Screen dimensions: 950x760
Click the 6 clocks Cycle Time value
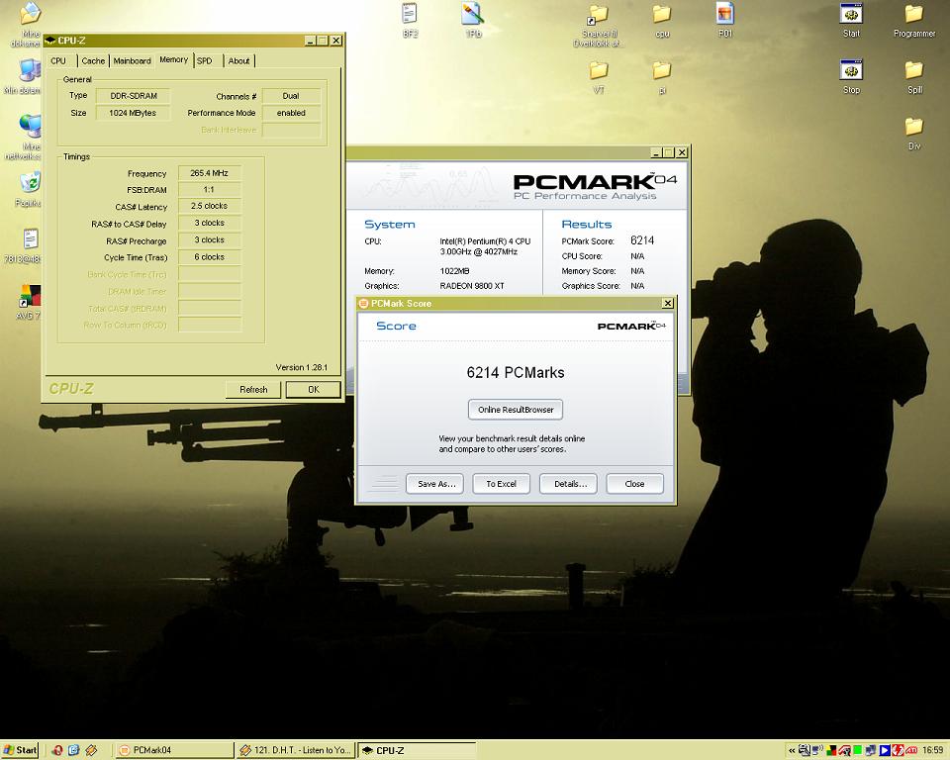point(210,257)
